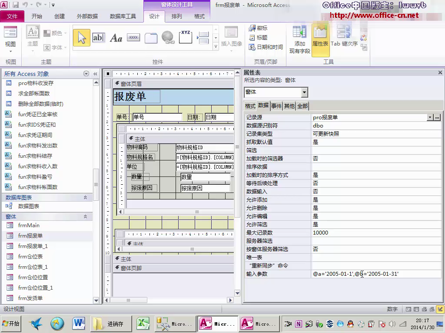Open the Fonts (字体) dropdown
This screenshot has width=445, height=333.
[x=55, y=48]
